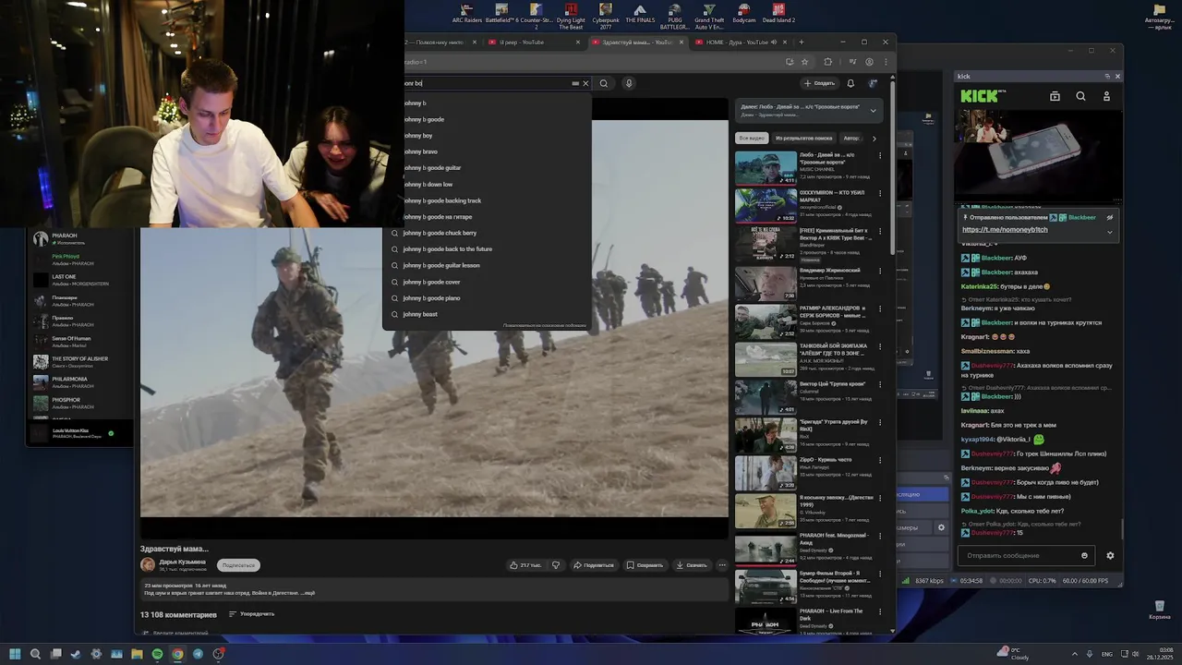
Task: Open Steam in the Windows taskbar
Action: 76,654
